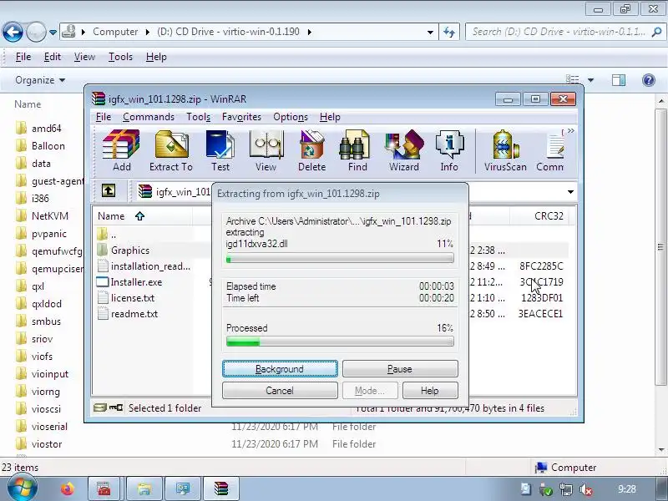
Task: Open the Organize dropdown in Explorer
Action: pos(40,80)
